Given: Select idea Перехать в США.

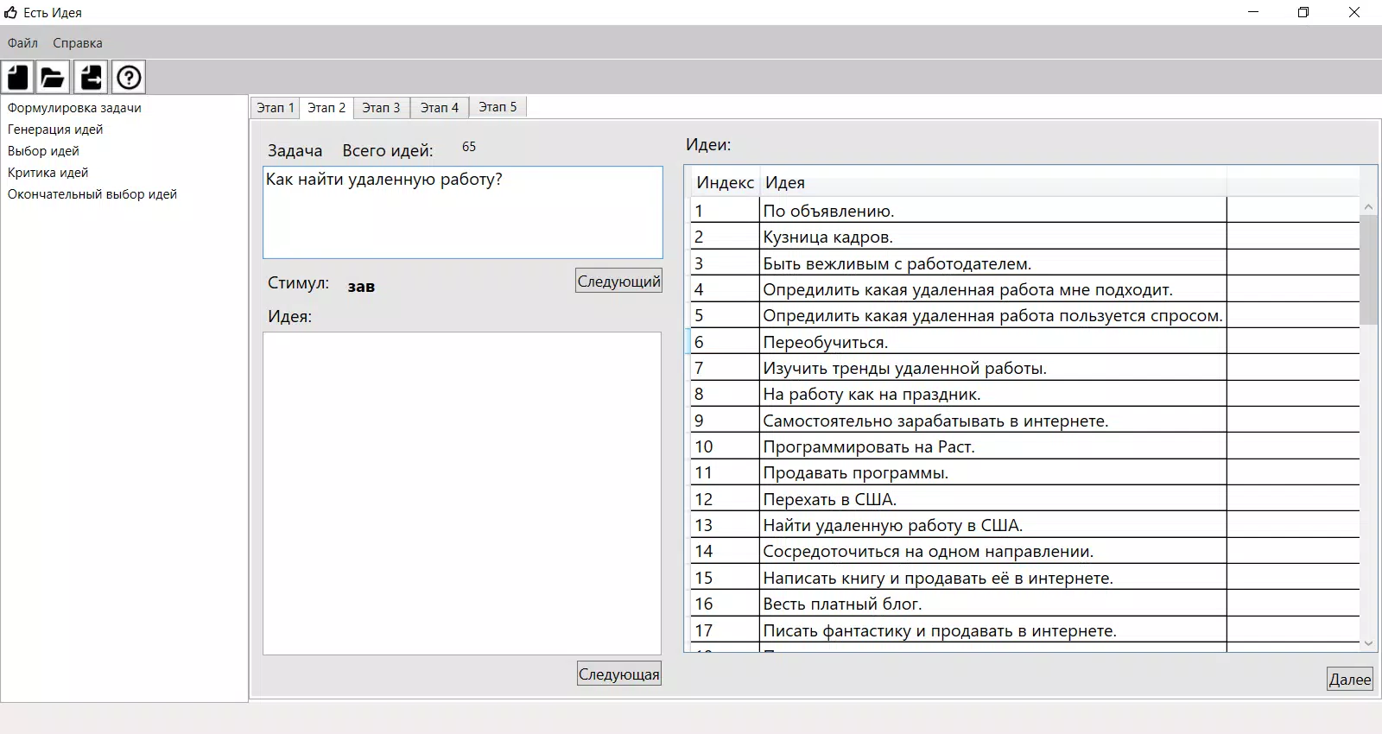Looking at the screenshot, I should point(1024,498).
